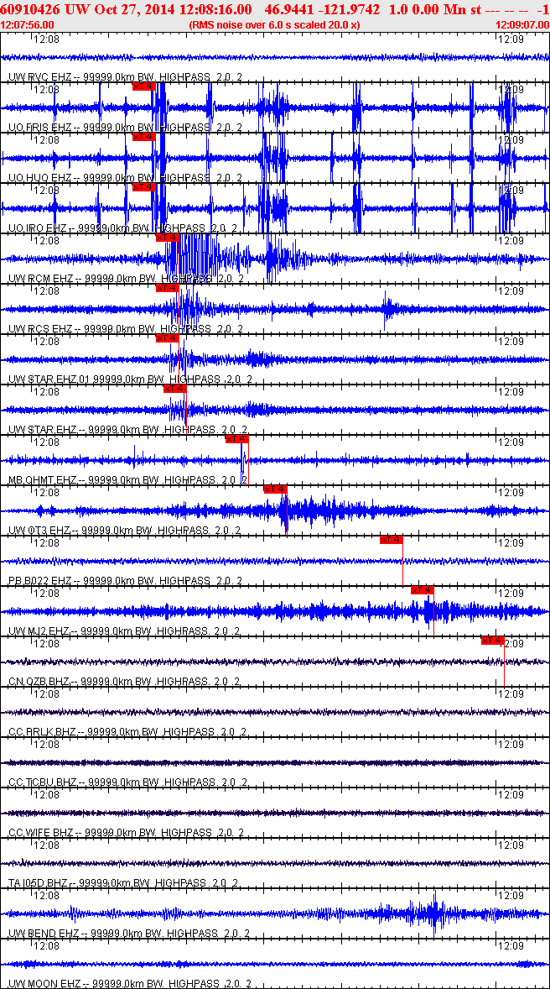Click the origin time 12:08:16.00 in the header
The height and width of the screenshot is (989, 550).
click(x=217, y=10)
